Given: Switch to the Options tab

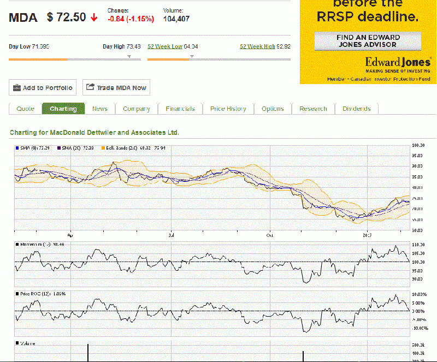Looking at the screenshot, I should pyautogui.click(x=273, y=109).
